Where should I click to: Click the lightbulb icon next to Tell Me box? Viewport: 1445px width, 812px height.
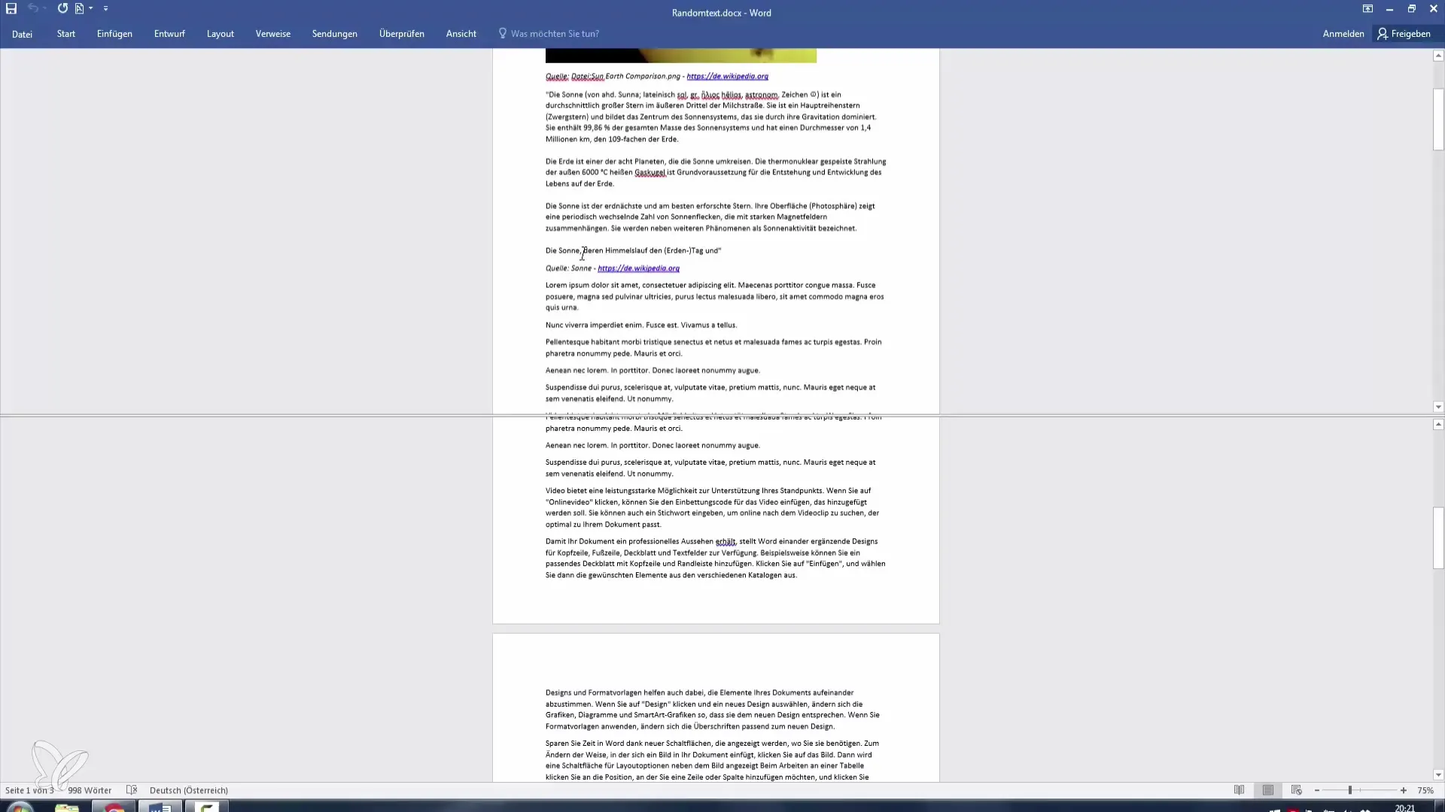click(x=503, y=34)
